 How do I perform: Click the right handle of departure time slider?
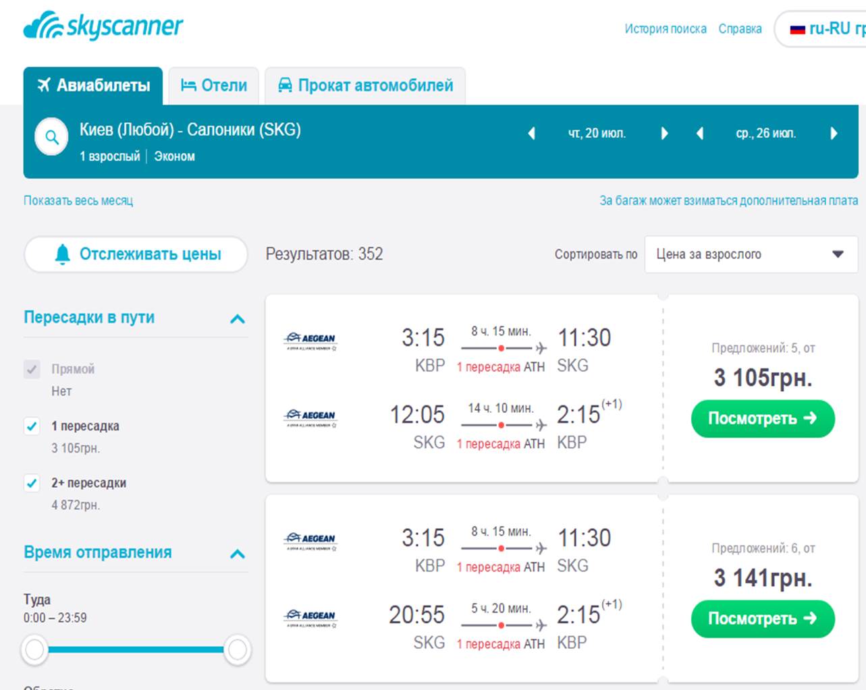click(x=238, y=650)
